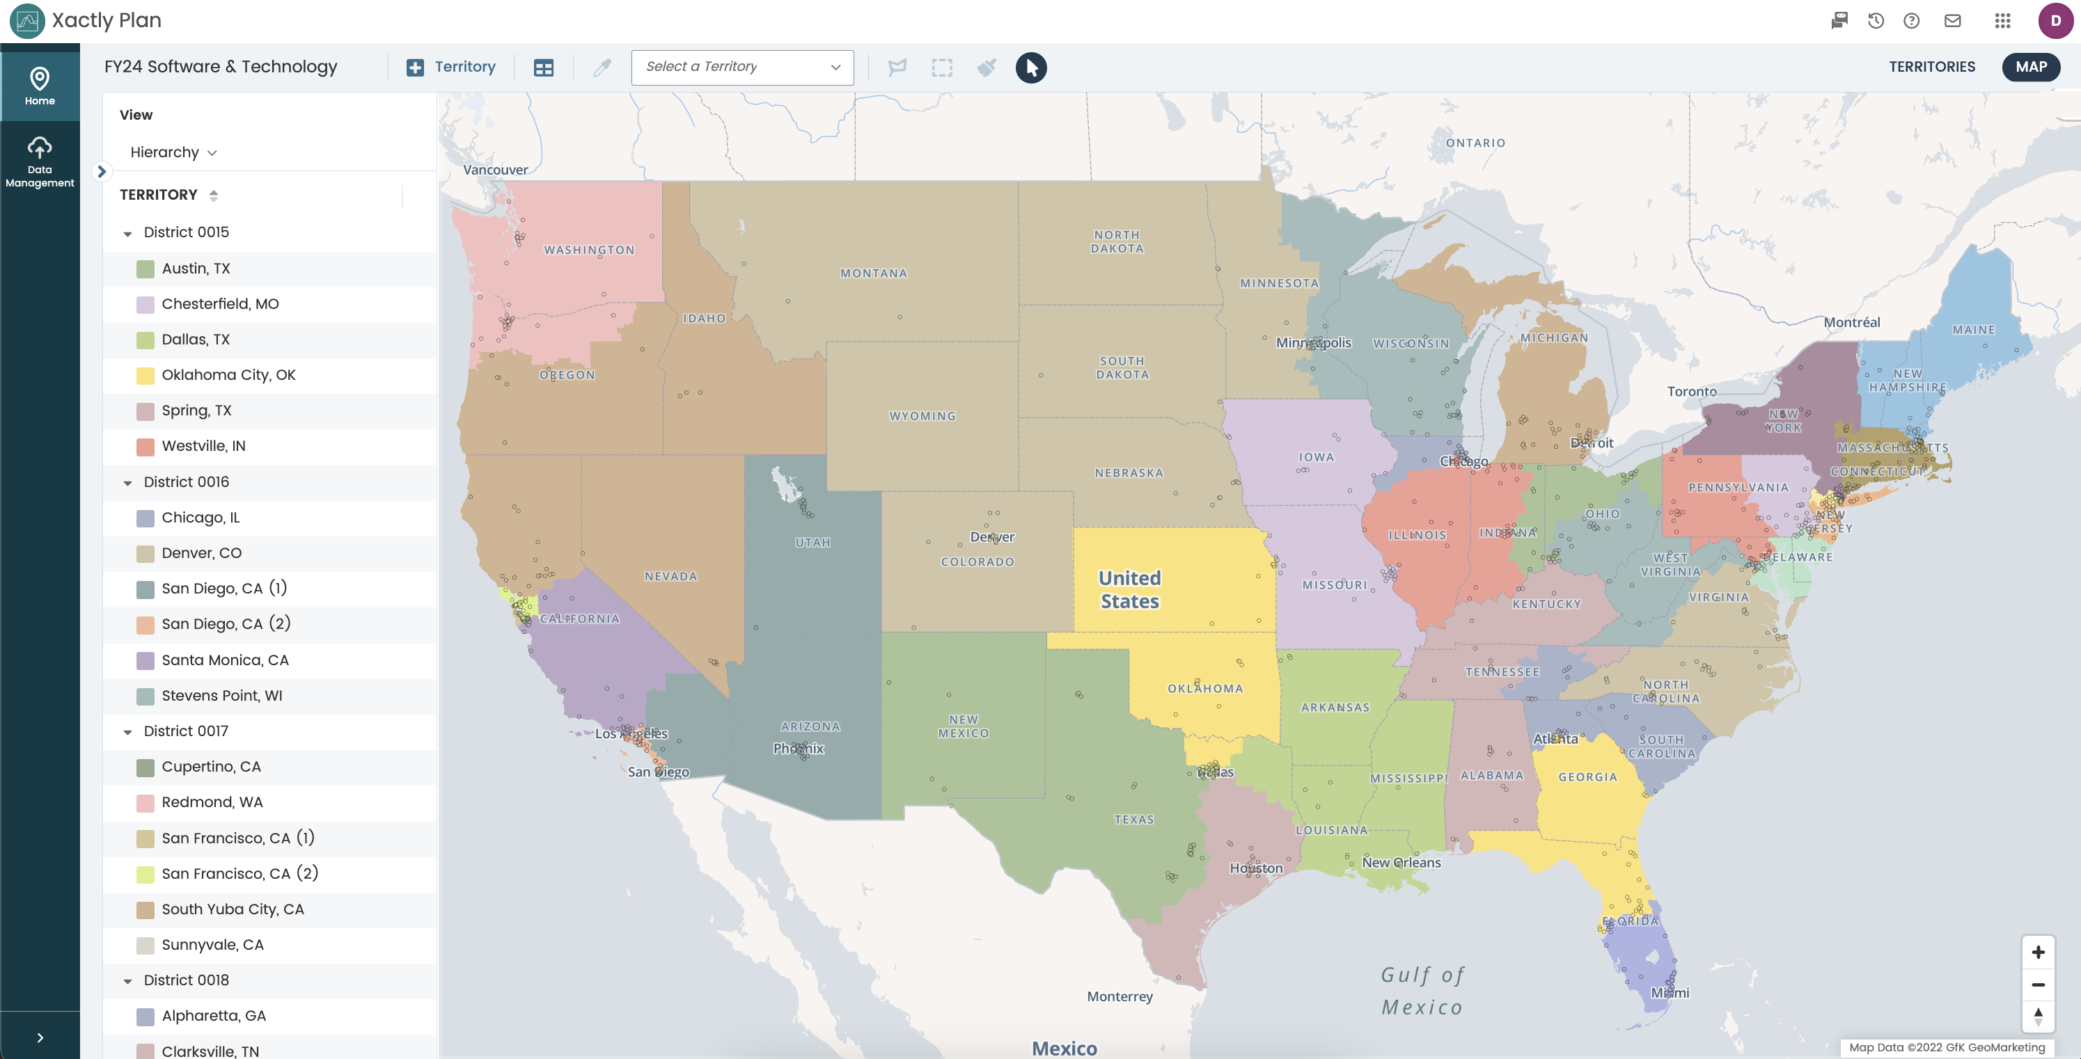Open the Select a Territory dropdown

click(x=741, y=67)
